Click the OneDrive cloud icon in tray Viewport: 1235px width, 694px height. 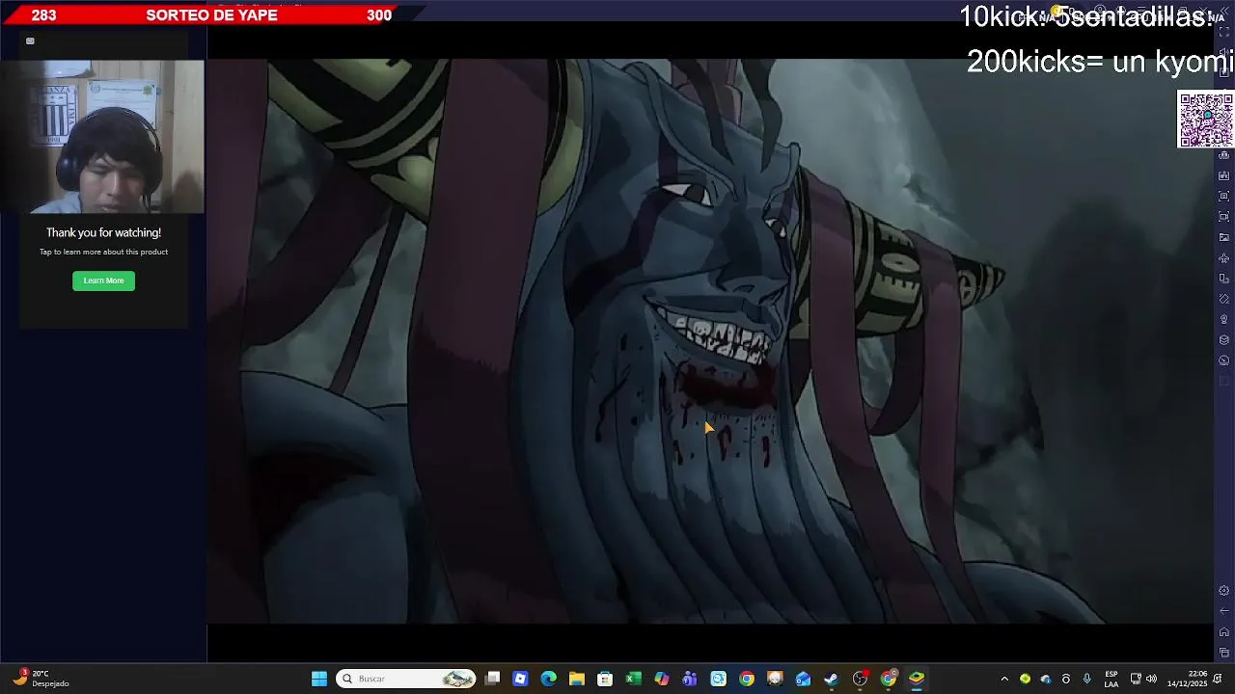click(x=1045, y=679)
